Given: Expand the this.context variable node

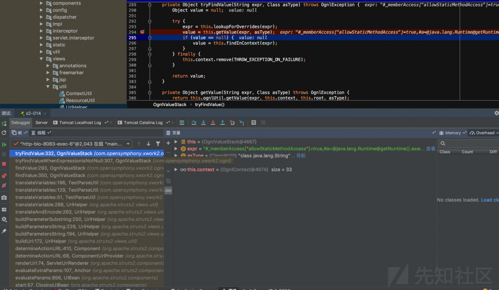Looking at the screenshot, I should coord(176,170).
